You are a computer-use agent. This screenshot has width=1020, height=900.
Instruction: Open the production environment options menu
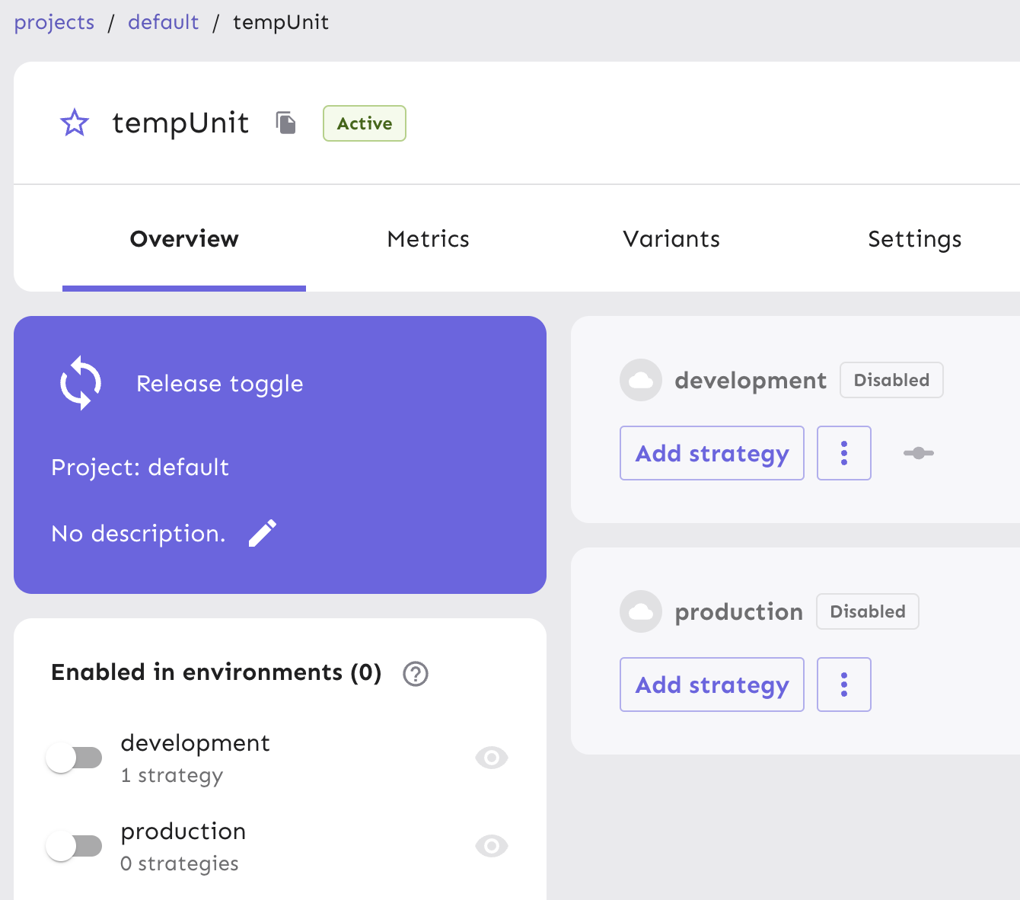[843, 684]
